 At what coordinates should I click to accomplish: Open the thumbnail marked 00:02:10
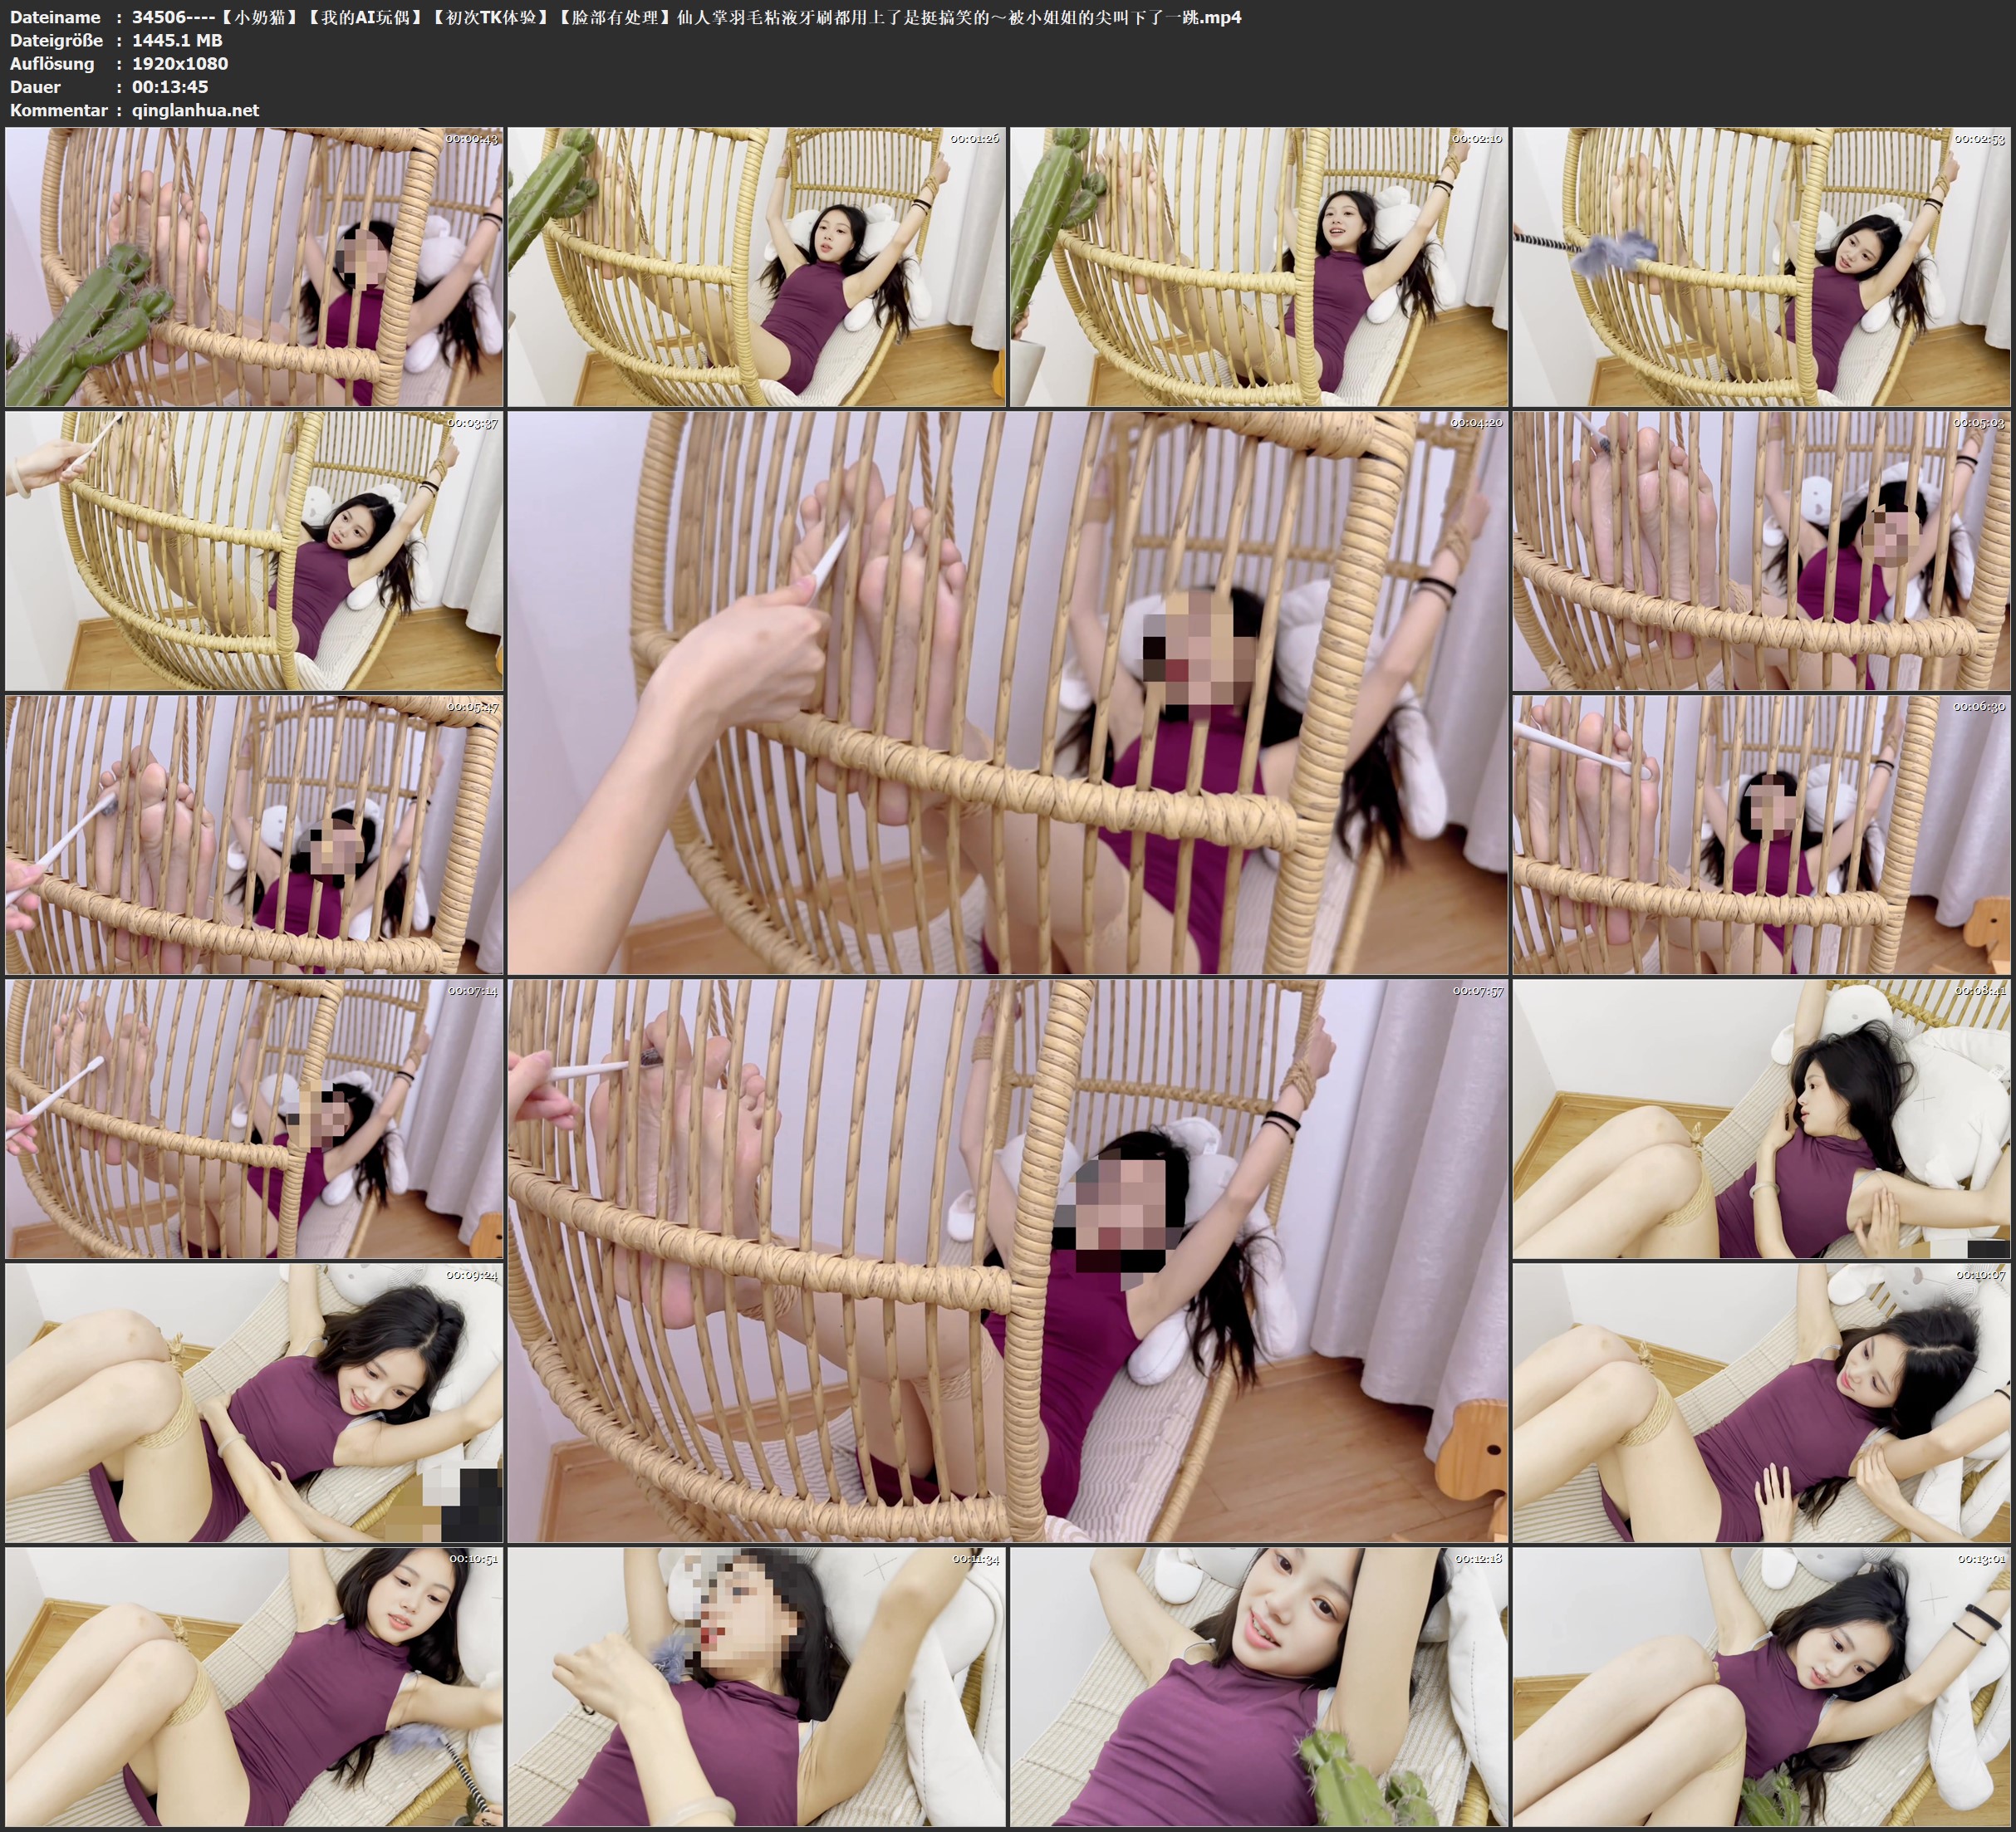tap(1258, 267)
